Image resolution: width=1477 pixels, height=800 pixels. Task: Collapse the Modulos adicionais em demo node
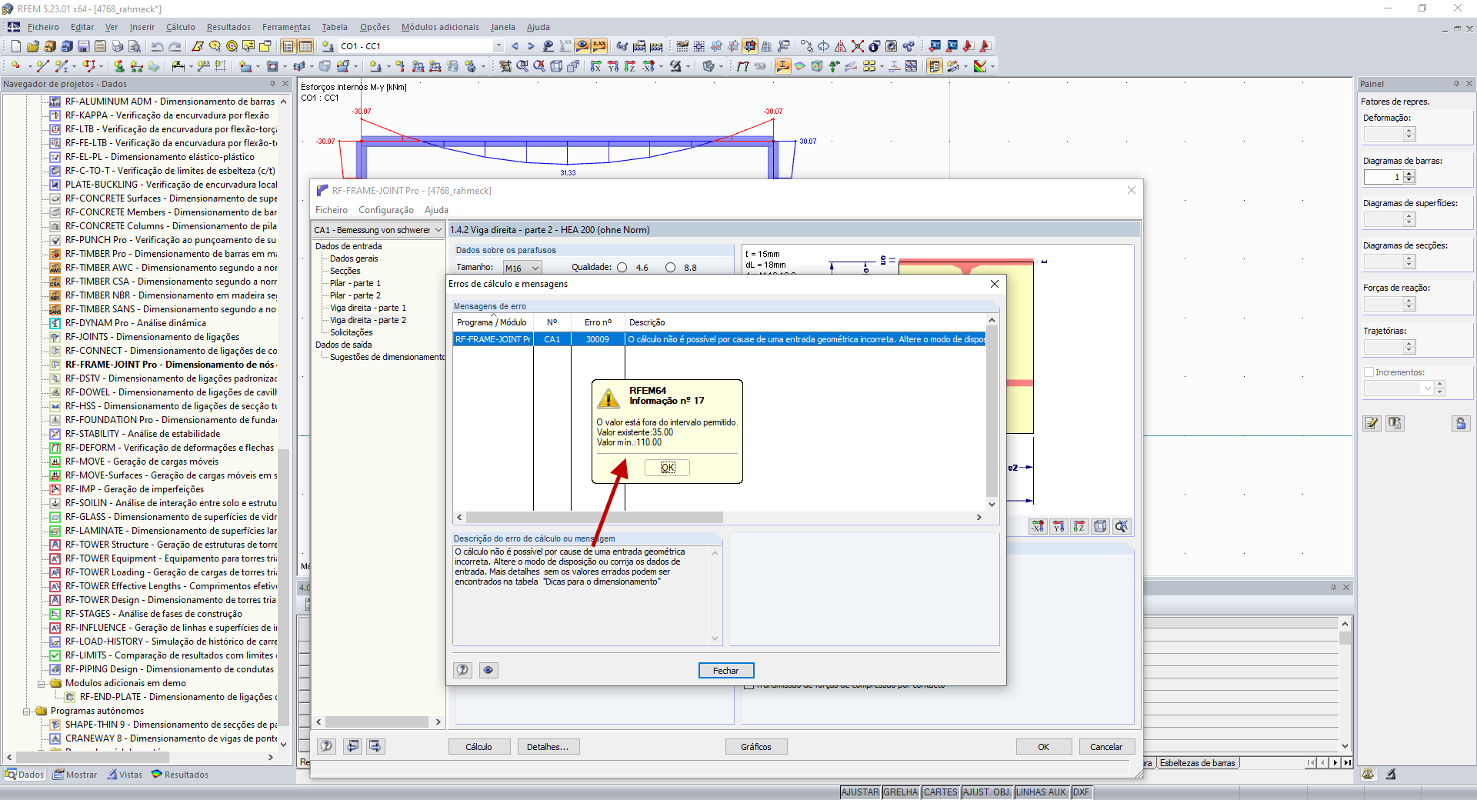(42, 683)
